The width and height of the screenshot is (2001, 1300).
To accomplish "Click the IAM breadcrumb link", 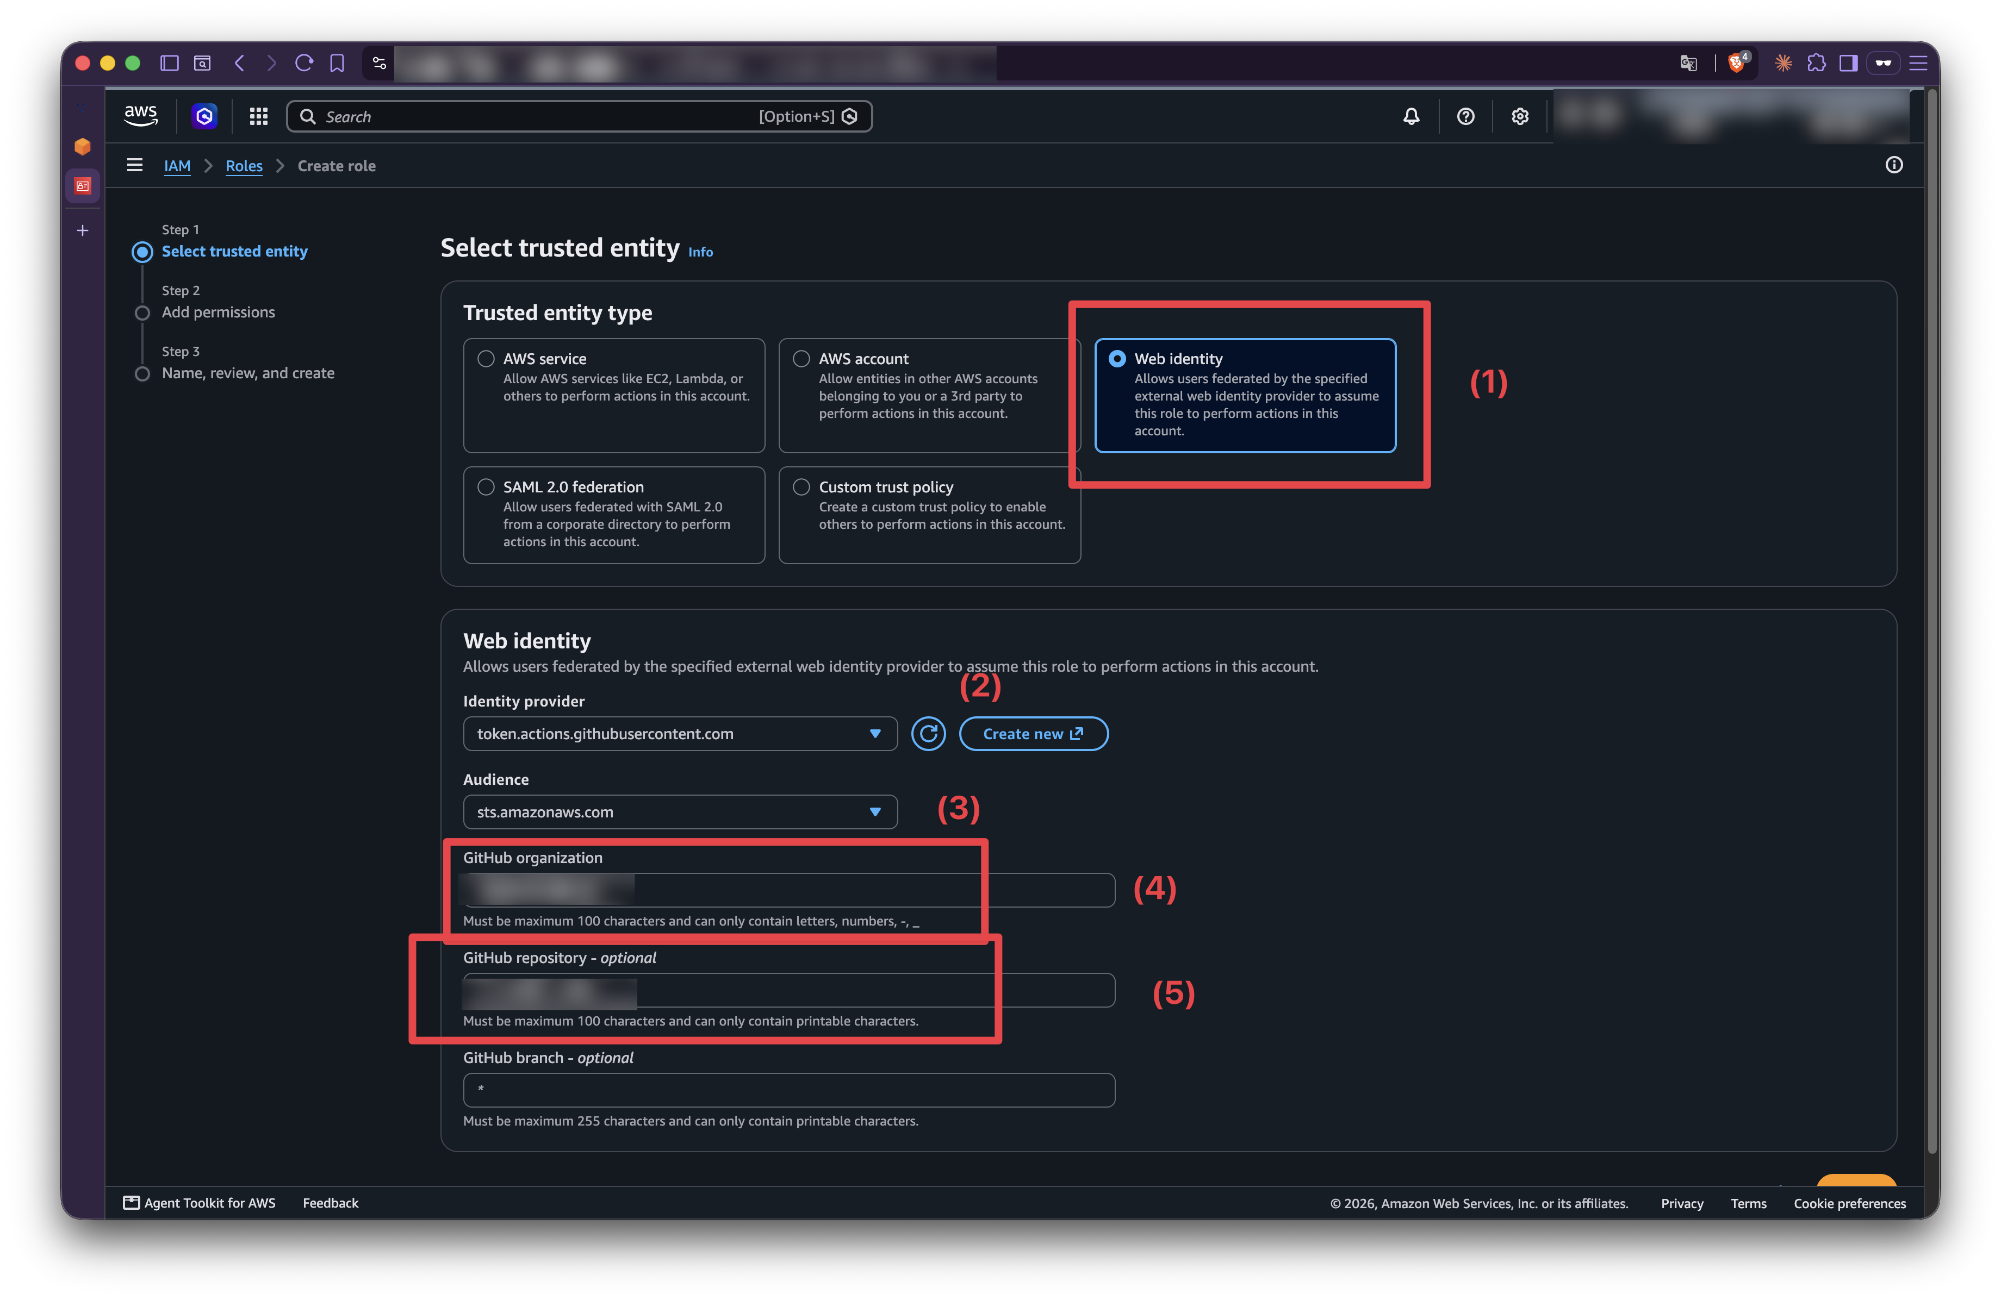I will [177, 166].
